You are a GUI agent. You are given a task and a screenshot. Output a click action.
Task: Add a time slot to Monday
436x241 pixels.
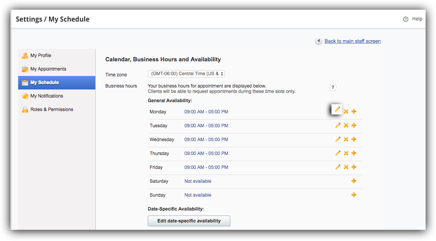point(354,111)
